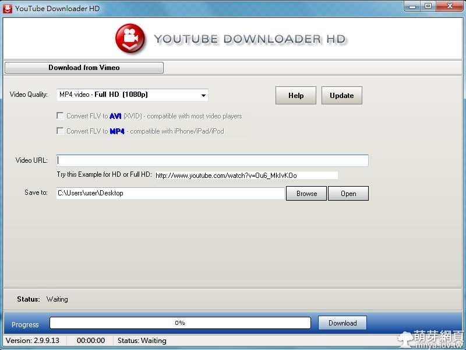Click the red camera logo icon

130,38
